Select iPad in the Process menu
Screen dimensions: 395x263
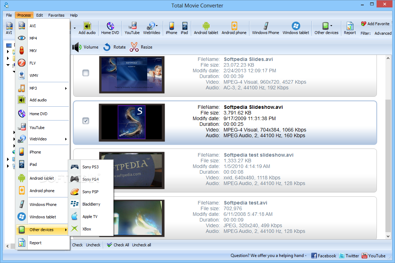click(x=42, y=164)
